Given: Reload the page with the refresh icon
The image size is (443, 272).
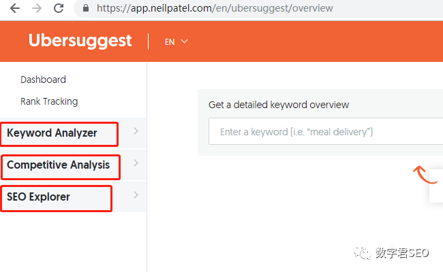Looking at the screenshot, I should click(59, 8).
